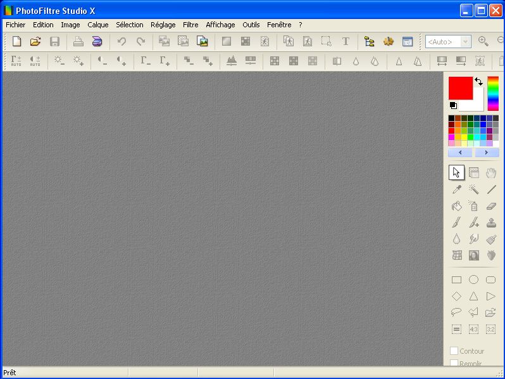
Task: Open the preferences gear icon
Action: [389, 41]
